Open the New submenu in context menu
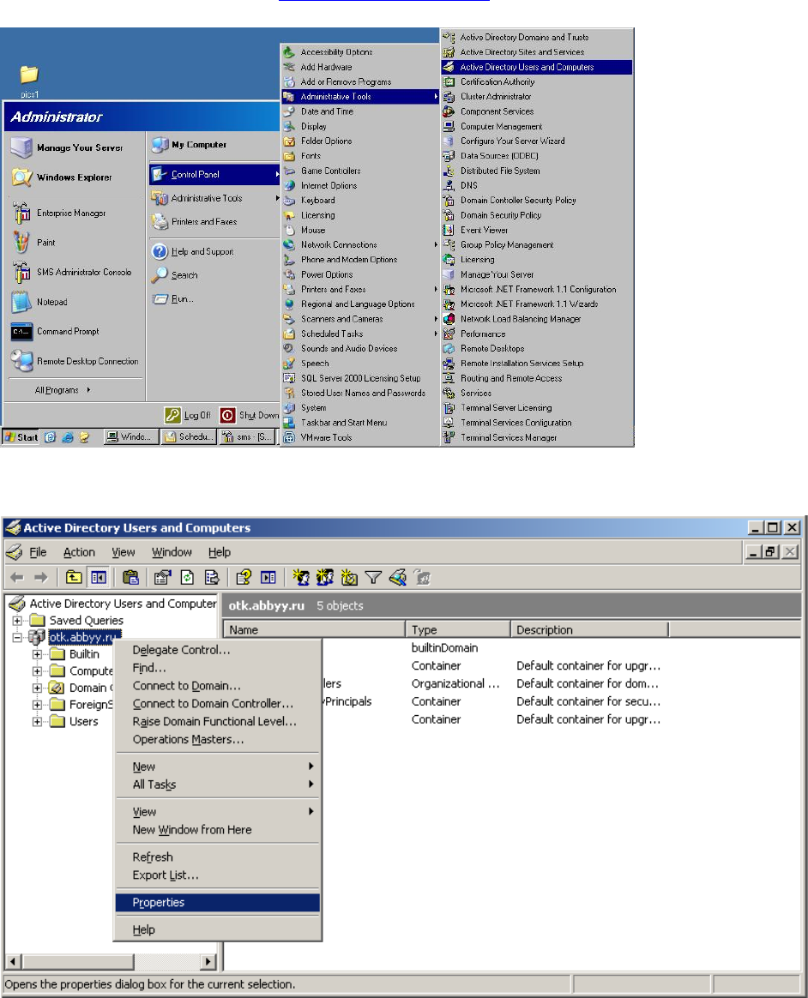The height and width of the screenshot is (998, 808). 218,767
